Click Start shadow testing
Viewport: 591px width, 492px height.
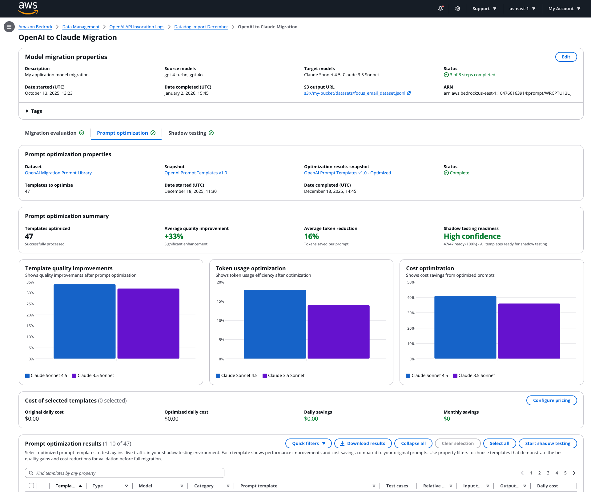(x=548, y=443)
